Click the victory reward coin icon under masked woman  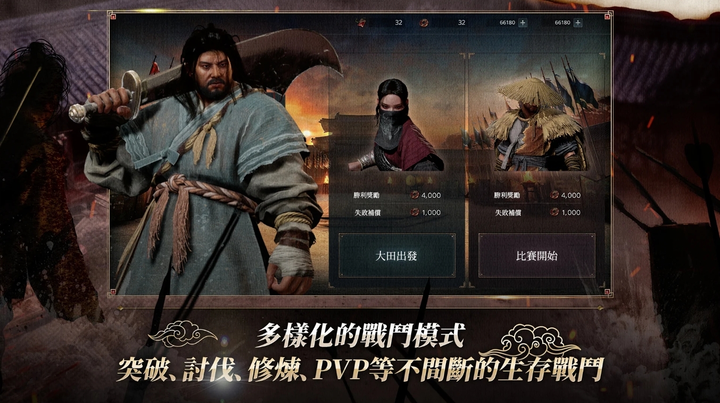(415, 195)
